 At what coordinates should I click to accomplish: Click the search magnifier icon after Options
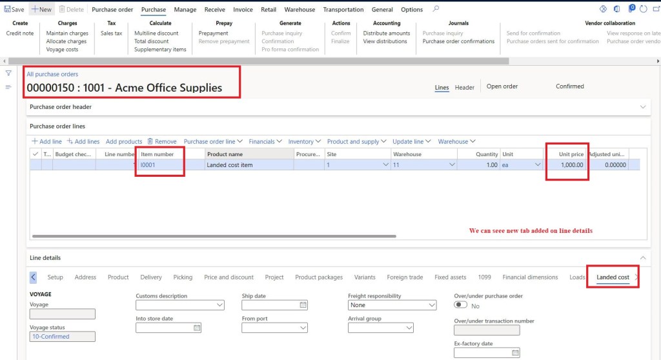pyautogui.click(x=436, y=9)
